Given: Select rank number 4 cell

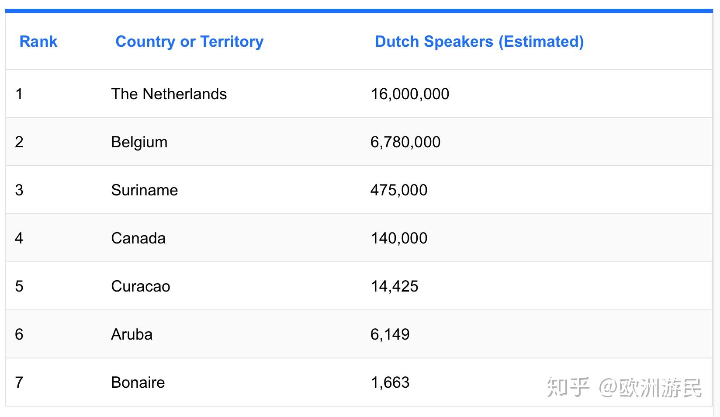Looking at the screenshot, I should [19, 238].
